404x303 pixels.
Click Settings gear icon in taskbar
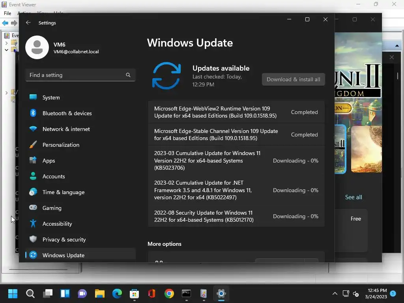pos(221,294)
